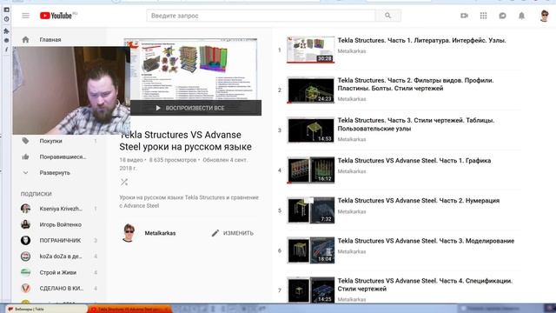Viewport: 556px width, 313px height.
Task: Click 'ВОСПРОИЗВЕСТИ ВСЕ' play all button
Action: pos(195,108)
